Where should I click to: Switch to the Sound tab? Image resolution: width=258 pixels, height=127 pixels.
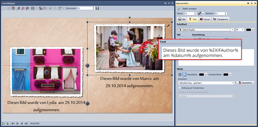[205, 19]
